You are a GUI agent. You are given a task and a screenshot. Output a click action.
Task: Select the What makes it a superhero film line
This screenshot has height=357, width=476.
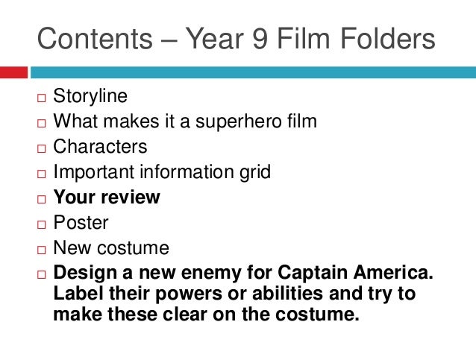pyautogui.click(x=185, y=121)
